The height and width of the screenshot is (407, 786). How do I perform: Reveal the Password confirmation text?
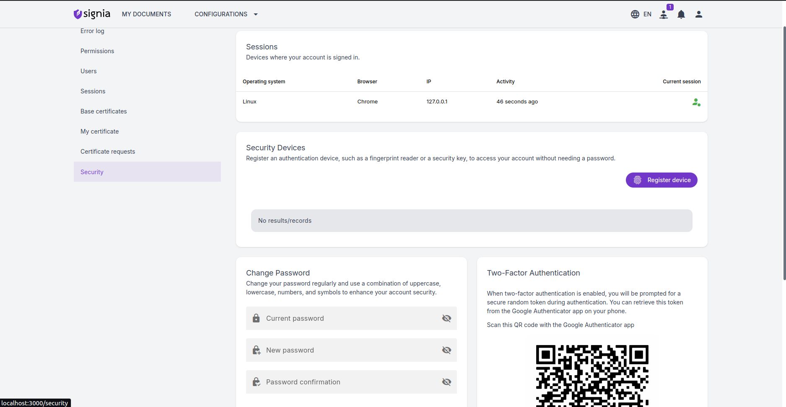tap(446, 382)
